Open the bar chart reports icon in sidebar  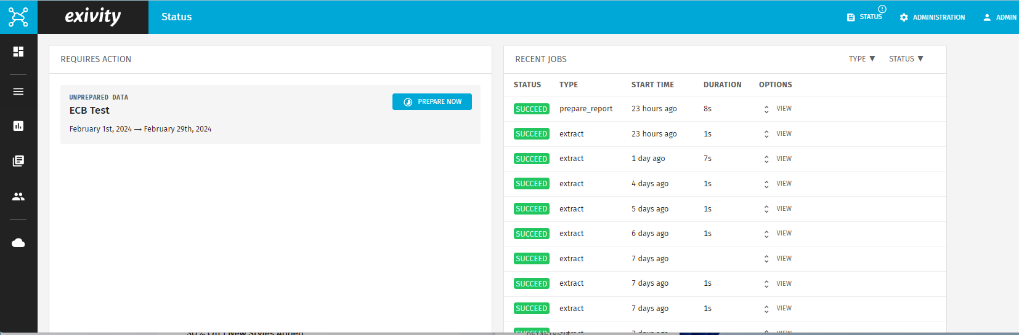coord(18,126)
